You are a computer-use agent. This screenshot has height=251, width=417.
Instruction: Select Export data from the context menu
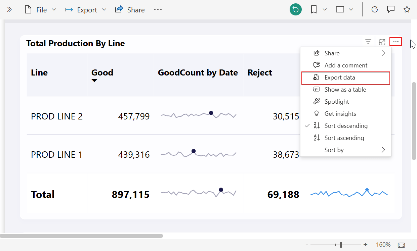339,77
